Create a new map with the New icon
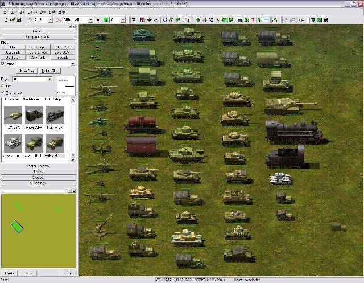The image size is (364, 283). [5, 20]
